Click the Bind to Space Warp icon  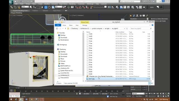click(19, 7)
